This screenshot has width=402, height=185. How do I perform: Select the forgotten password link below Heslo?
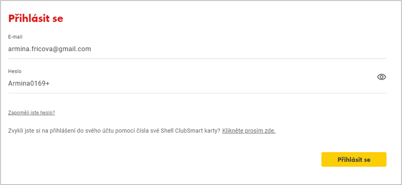(31, 113)
